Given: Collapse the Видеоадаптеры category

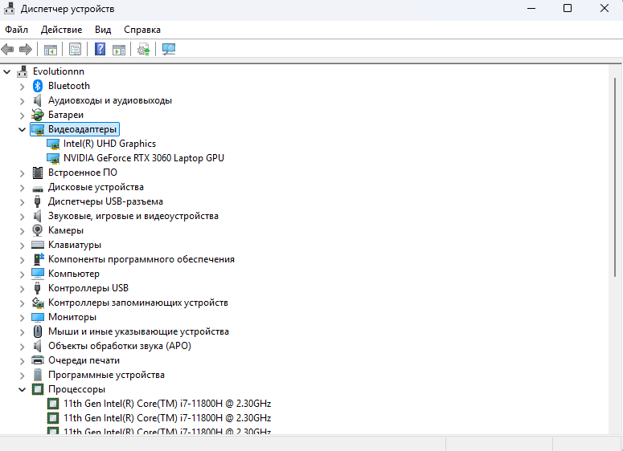Looking at the screenshot, I should pos(22,129).
